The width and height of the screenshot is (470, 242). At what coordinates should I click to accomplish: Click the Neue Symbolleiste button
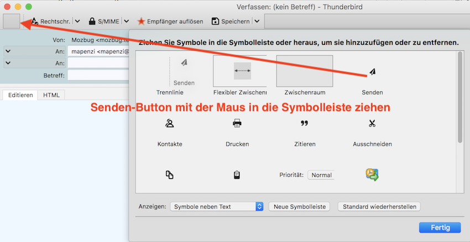pyautogui.click(x=299, y=207)
